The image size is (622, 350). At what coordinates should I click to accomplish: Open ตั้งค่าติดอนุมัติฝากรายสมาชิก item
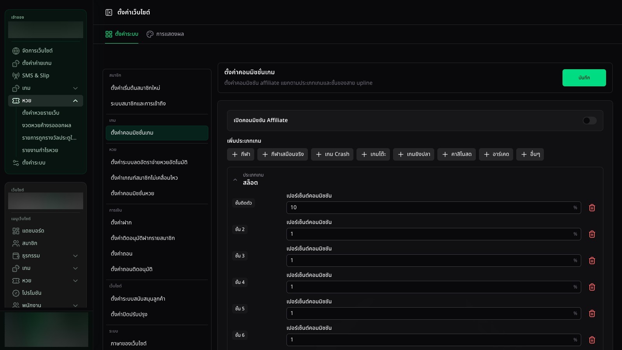click(157, 238)
